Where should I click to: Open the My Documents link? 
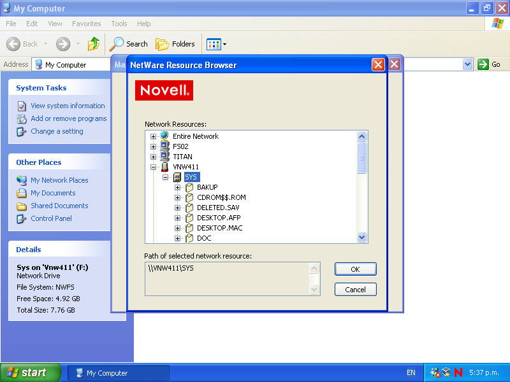pyautogui.click(x=53, y=193)
